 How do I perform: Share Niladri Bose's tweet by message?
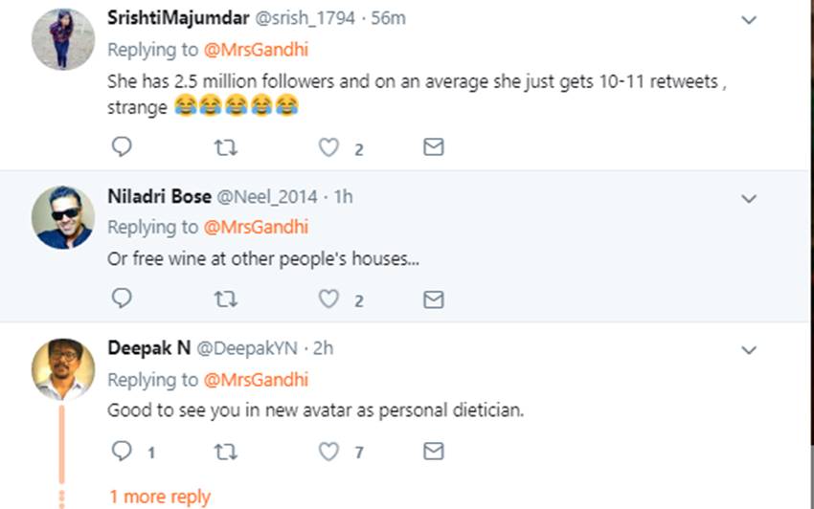pos(434,299)
